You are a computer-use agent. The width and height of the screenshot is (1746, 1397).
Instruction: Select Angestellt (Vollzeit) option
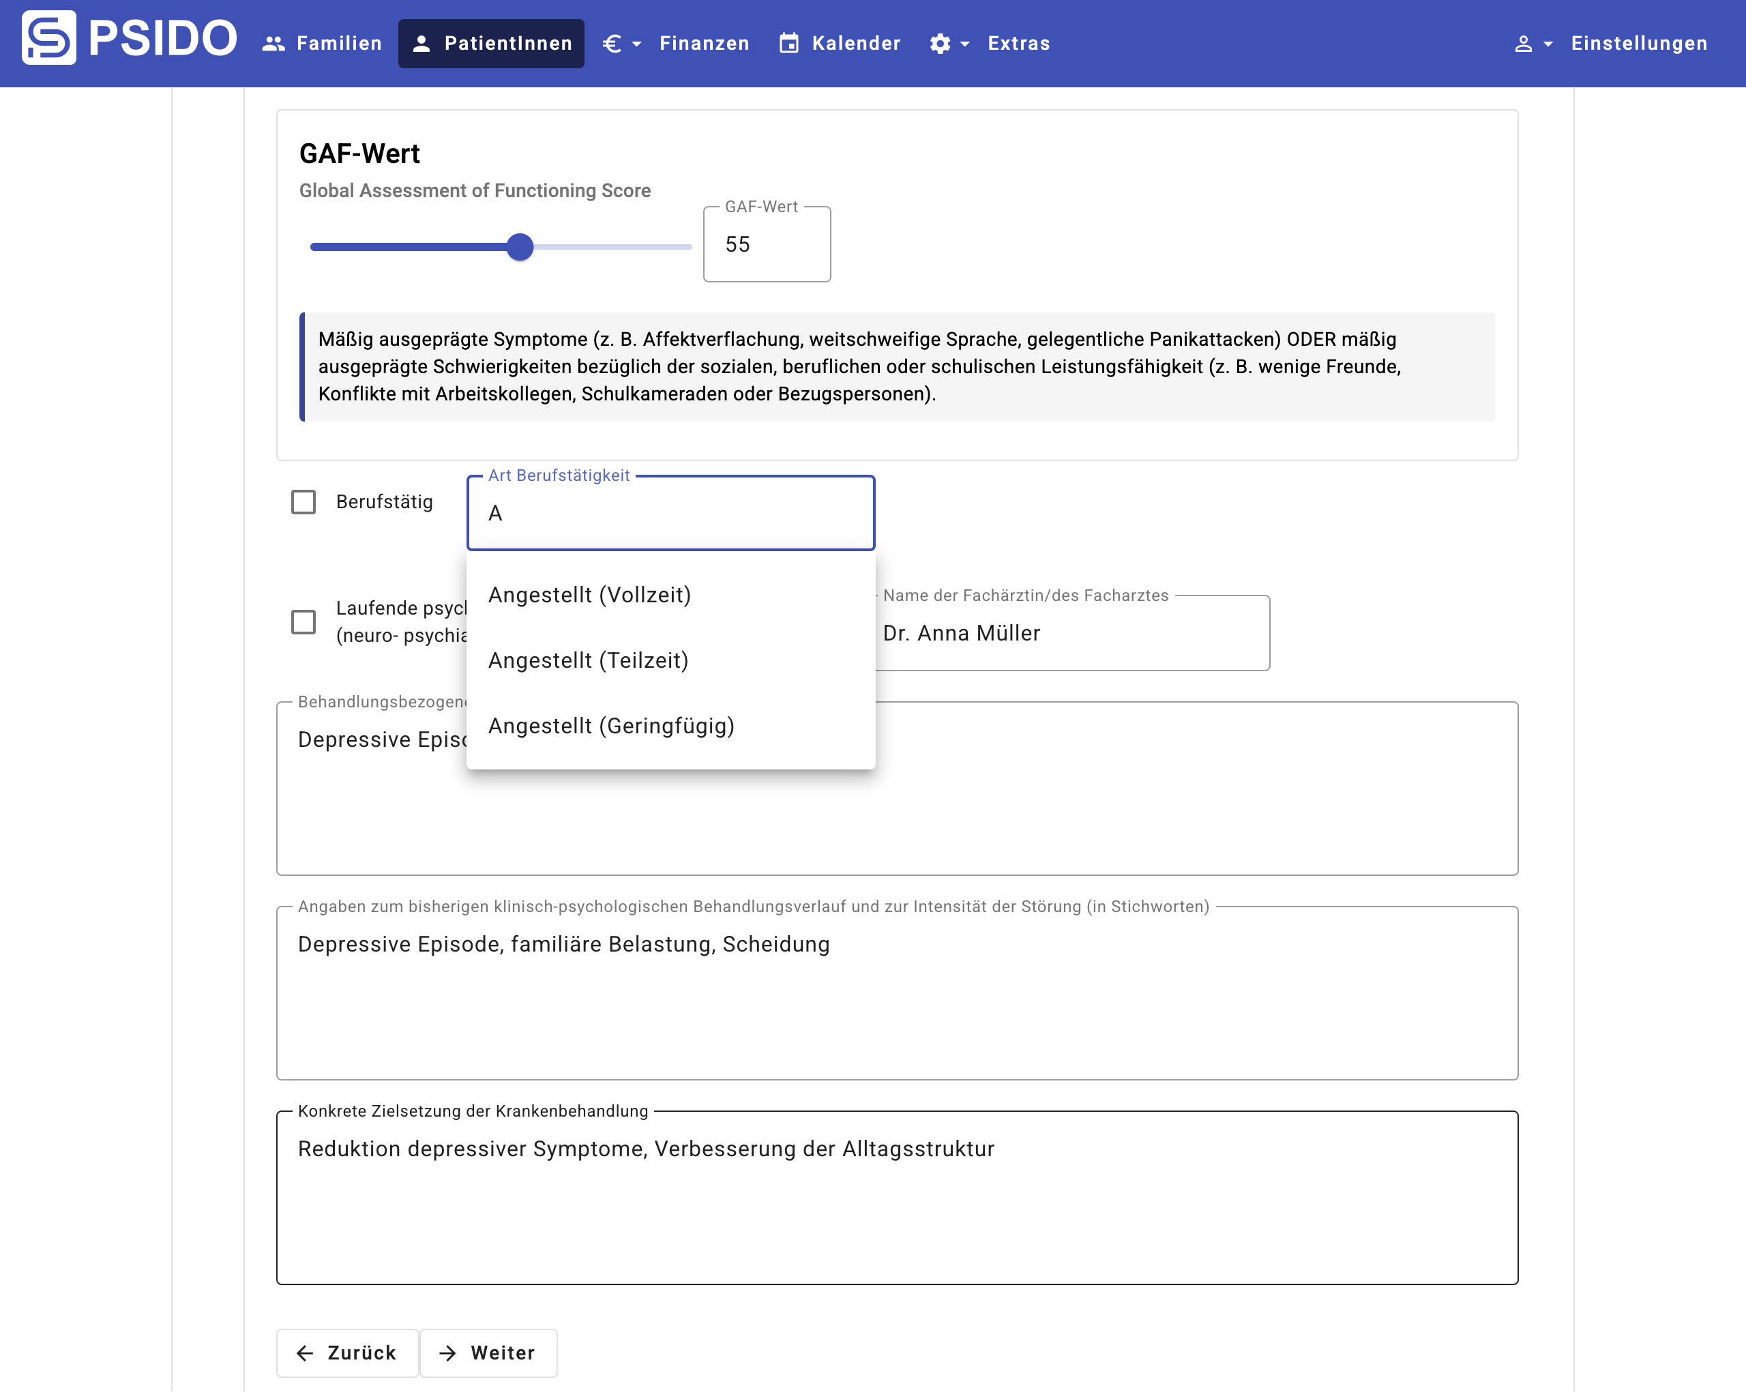(589, 594)
